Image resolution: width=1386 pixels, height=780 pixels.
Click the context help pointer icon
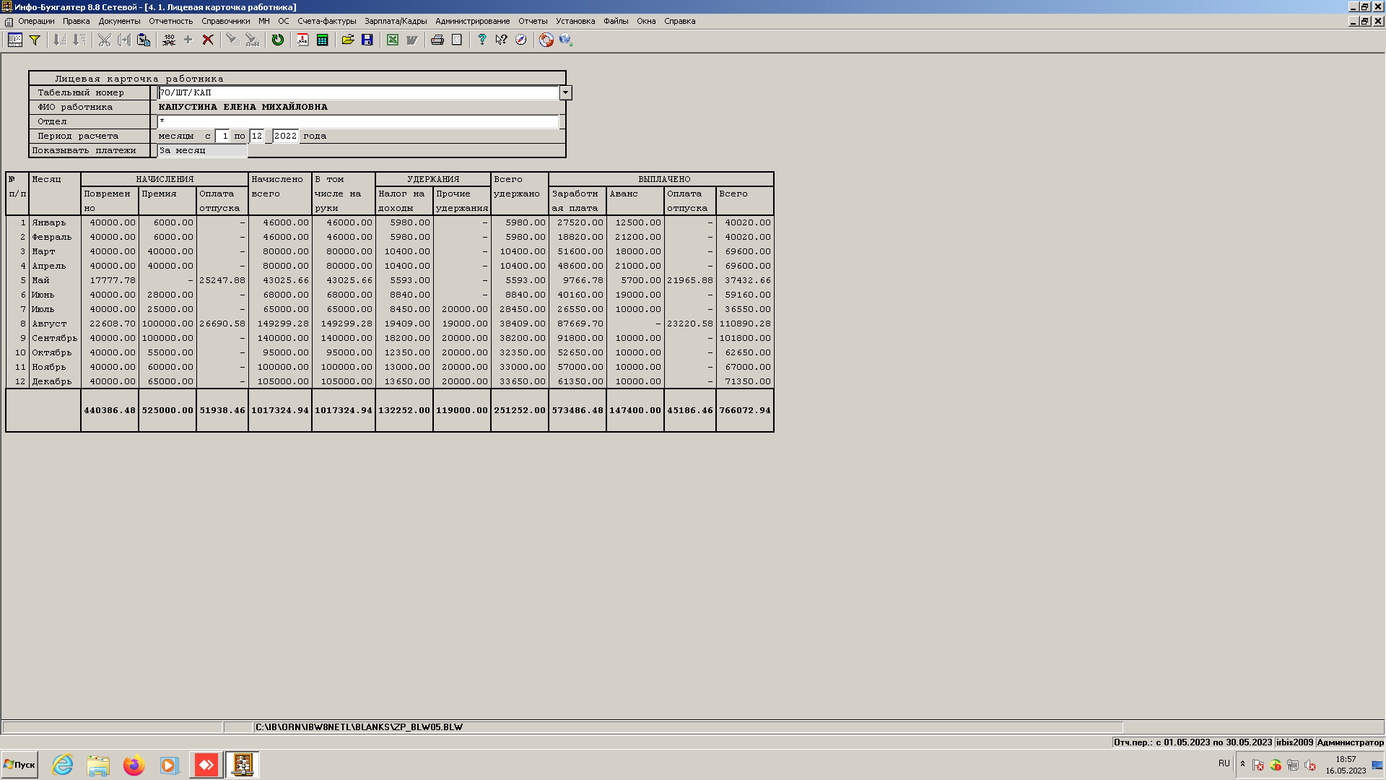point(502,40)
